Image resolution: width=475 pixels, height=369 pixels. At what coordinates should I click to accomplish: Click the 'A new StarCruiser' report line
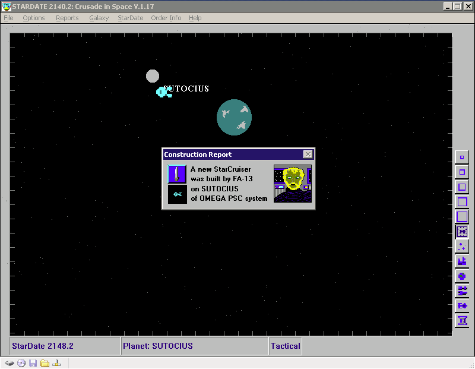tap(220, 169)
